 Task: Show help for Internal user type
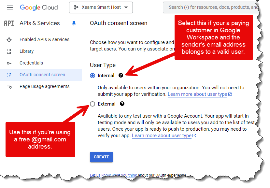(x=121, y=75)
